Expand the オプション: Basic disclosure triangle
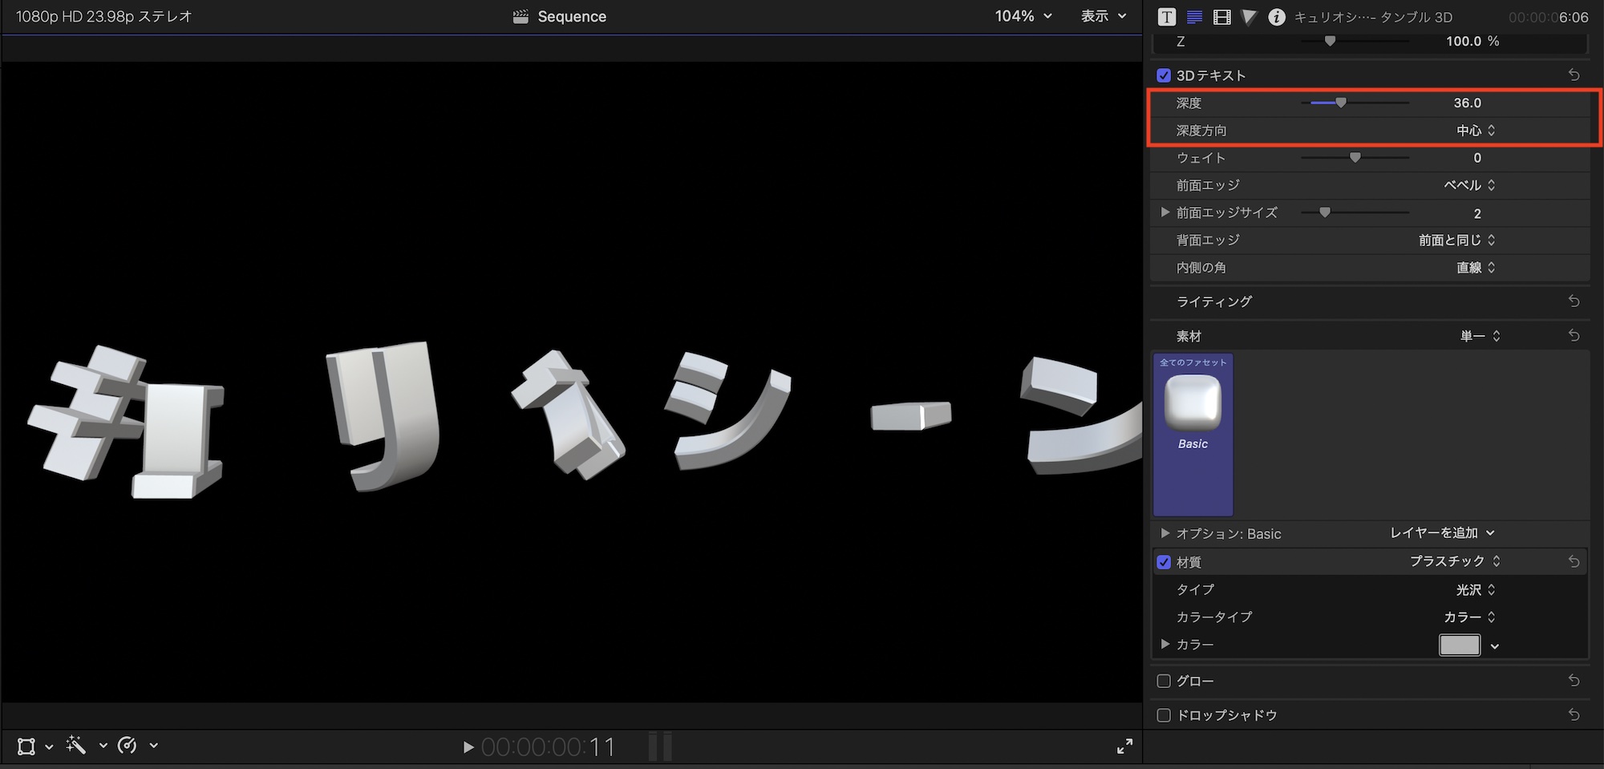Image resolution: width=1604 pixels, height=769 pixels. coord(1165,533)
